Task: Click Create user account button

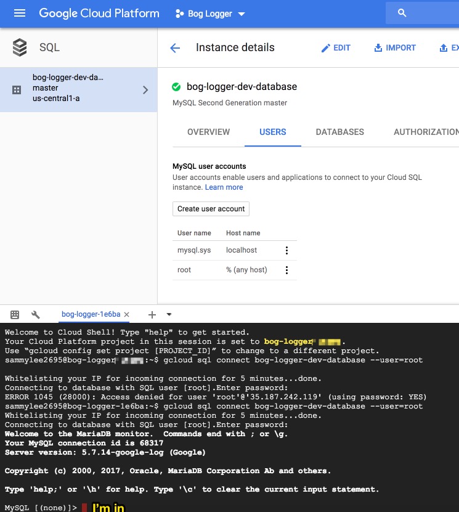Action: coord(211,209)
